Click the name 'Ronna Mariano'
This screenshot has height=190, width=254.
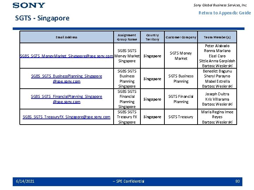click(217, 51)
